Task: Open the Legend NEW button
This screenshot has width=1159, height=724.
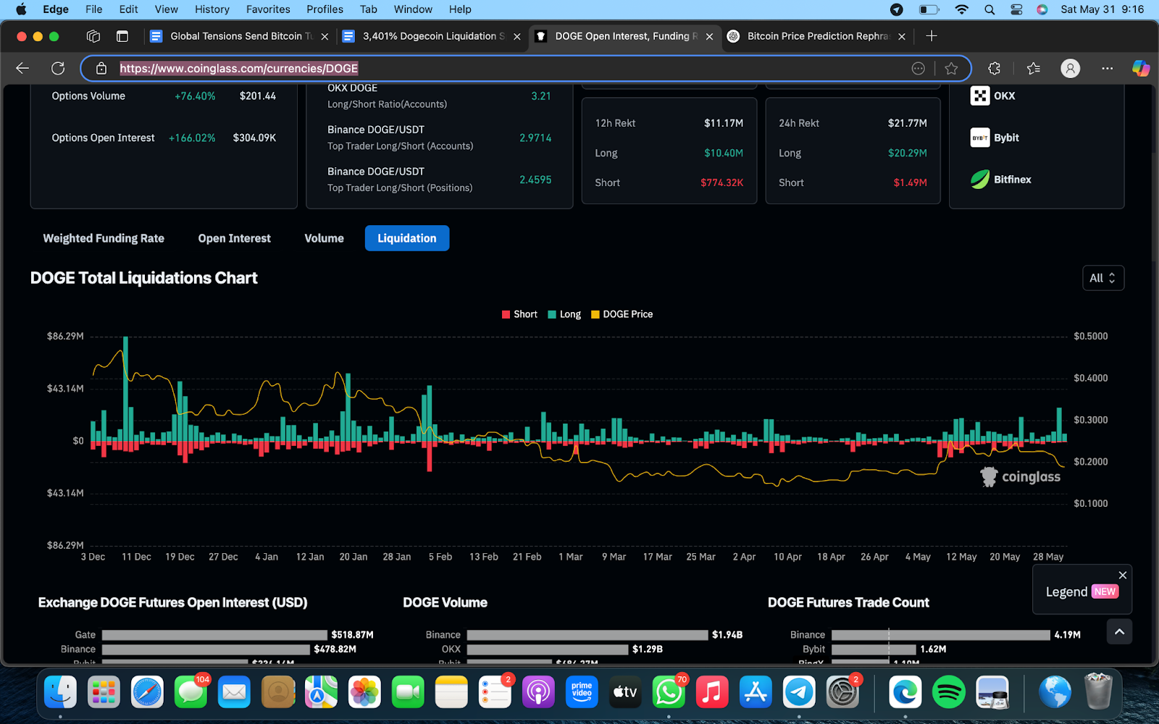Action: 1081,592
